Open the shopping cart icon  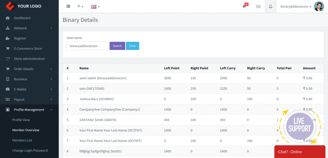point(244,6)
